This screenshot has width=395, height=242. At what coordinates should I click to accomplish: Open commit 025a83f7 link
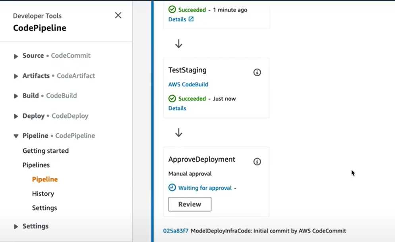point(176,230)
